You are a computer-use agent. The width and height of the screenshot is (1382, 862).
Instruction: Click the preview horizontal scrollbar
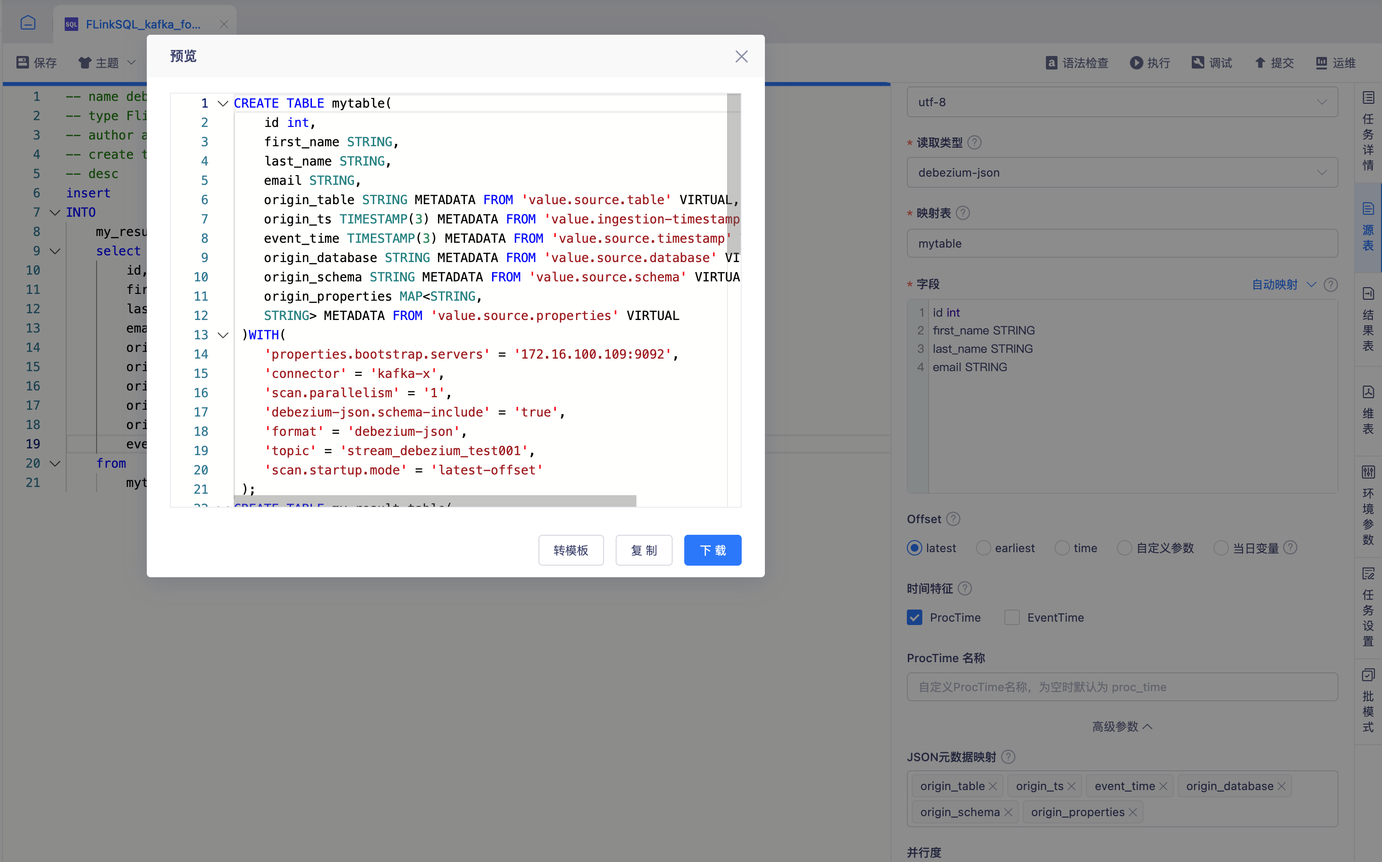[x=435, y=501]
